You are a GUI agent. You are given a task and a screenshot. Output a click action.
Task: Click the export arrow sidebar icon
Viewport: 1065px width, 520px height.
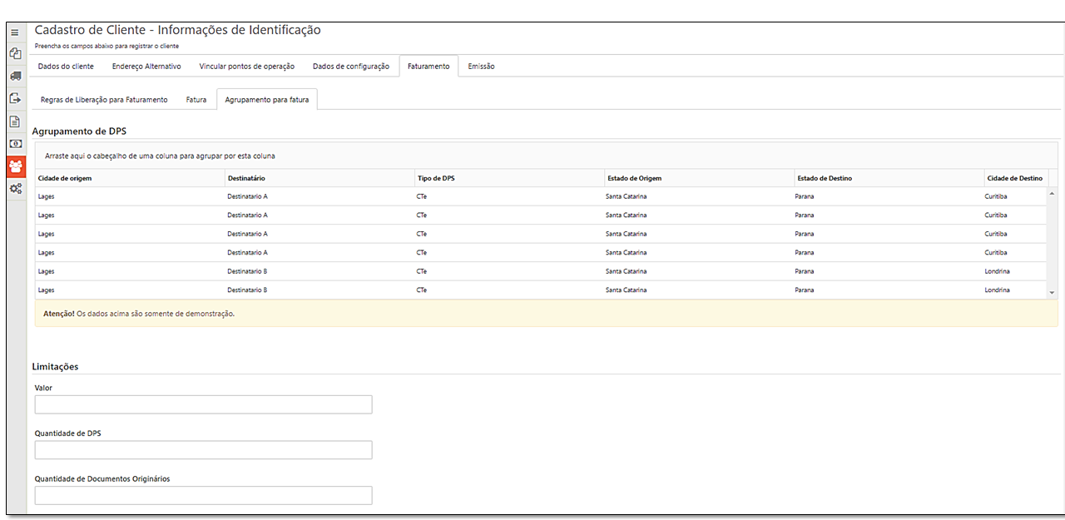pos(15,98)
